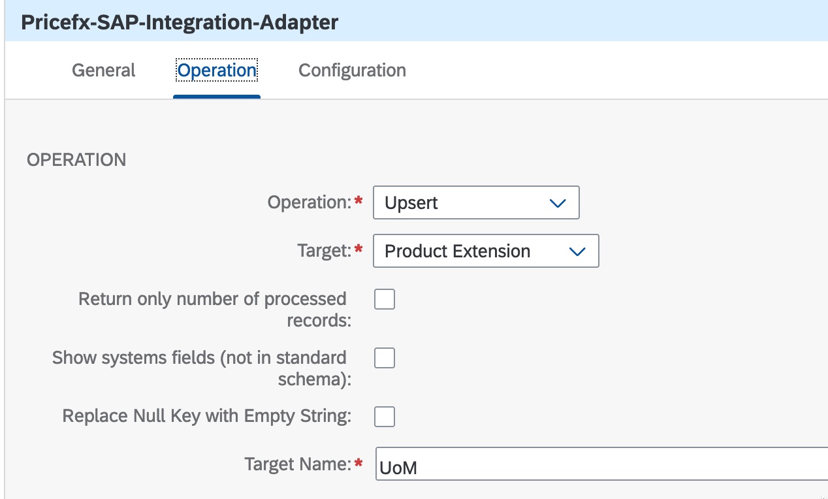The width and height of the screenshot is (828, 499).
Task: Click the Pricefx-SAP-Integration-Adapter title
Action: (180, 22)
